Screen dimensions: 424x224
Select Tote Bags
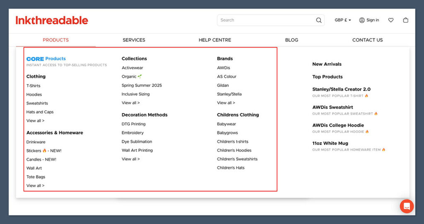36,177
